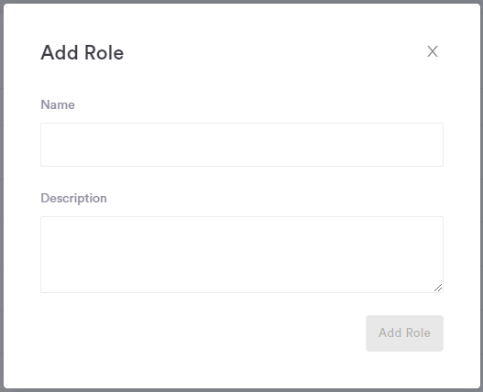Click the dimmed backdrop below the dialog
The height and width of the screenshot is (392, 483).
point(242,390)
